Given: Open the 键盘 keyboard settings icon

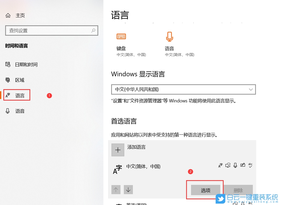Looking at the screenshot, I should [121, 36].
